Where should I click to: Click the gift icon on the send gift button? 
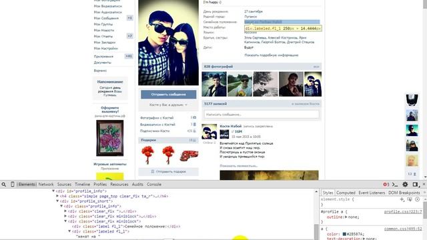tap(153, 171)
